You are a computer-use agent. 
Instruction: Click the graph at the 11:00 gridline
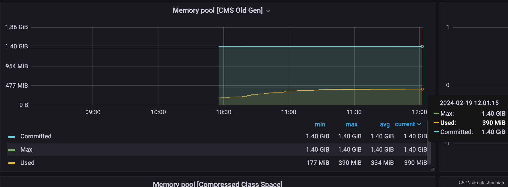pyautogui.click(x=289, y=66)
